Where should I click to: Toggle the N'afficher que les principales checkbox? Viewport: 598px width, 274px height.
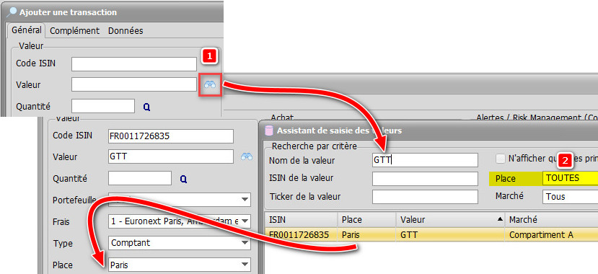coord(501,159)
